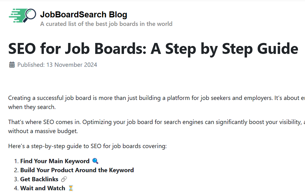This screenshot has height=195, width=305.
Task: Click the 'Here's a step-by-step guide' sentence
Action: 87,146
